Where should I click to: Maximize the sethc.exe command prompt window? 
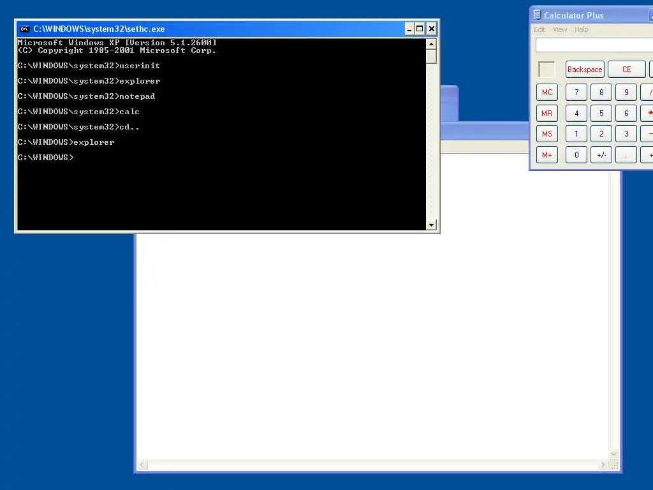click(x=420, y=29)
